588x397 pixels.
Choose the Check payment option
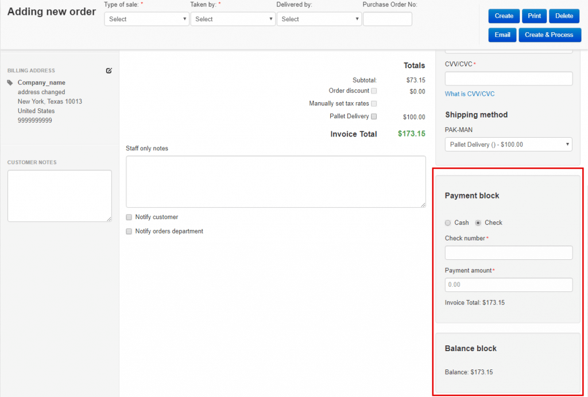coord(478,223)
